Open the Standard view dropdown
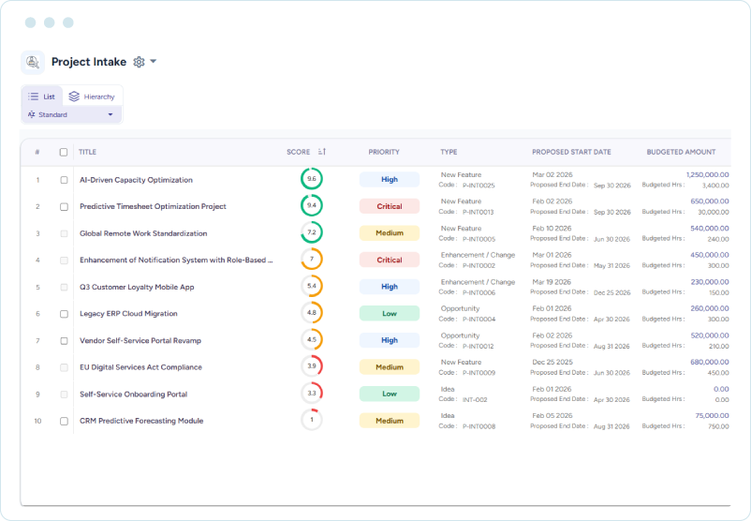 point(71,114)
